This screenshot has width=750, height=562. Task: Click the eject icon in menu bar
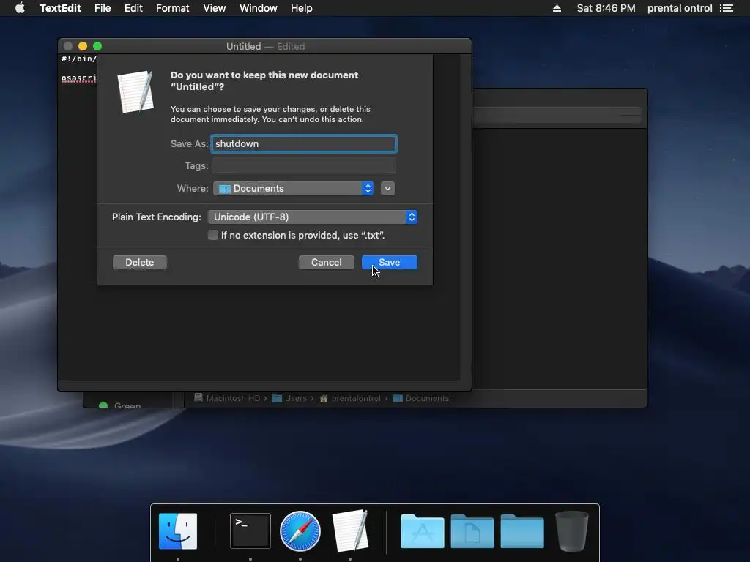[557, 8]
